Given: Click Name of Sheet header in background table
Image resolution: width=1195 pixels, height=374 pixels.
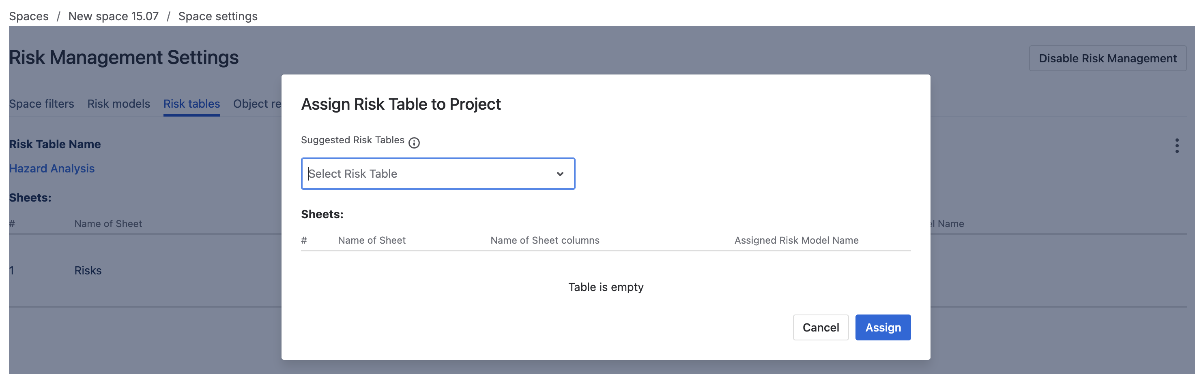Looking at the screenshot, I should click(108, 223).
